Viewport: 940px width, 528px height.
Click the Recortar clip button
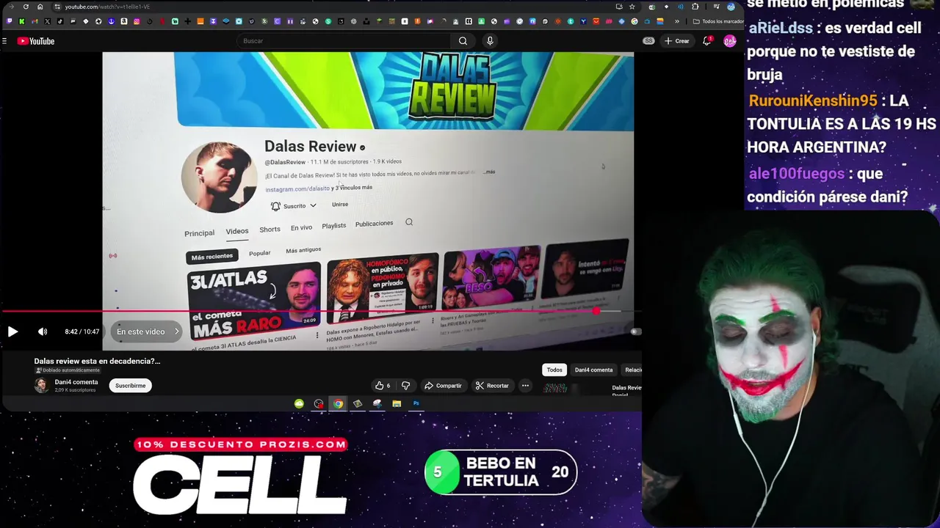click(492, 386)
